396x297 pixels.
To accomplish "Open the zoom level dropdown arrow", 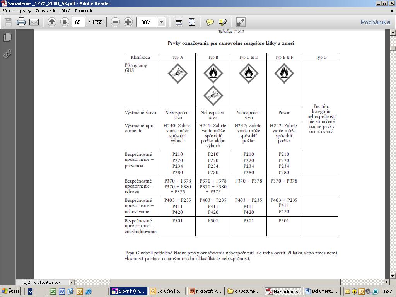I will pos(161,22).
